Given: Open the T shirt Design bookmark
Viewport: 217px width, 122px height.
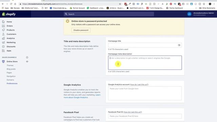Looking at the screenshot, I should tap(155, 8).
